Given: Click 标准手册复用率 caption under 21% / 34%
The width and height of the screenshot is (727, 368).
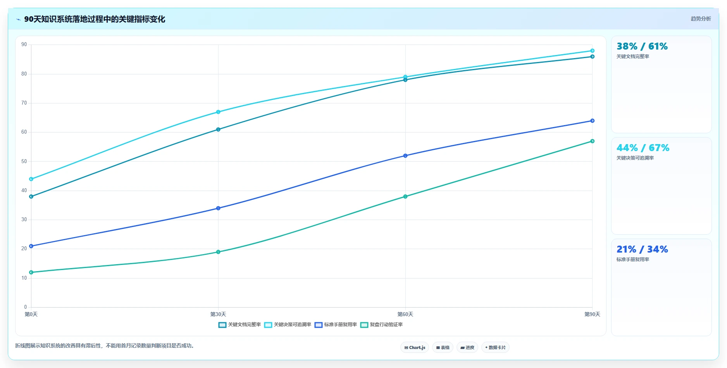Looking at the screenshot, I should pyautogui.click(x=633, y=260).
